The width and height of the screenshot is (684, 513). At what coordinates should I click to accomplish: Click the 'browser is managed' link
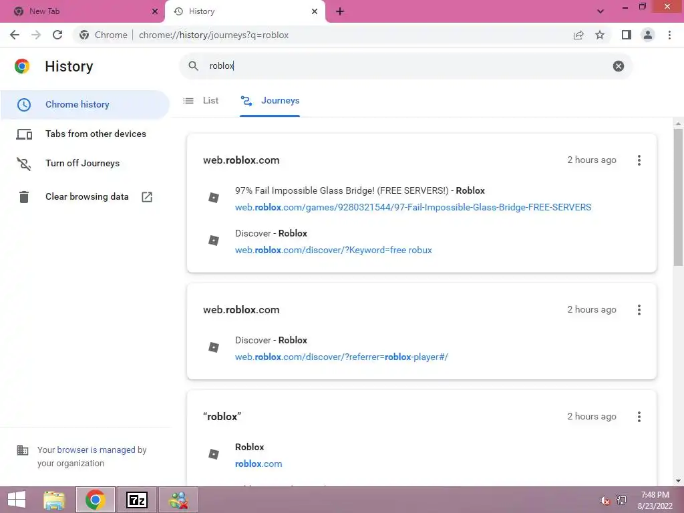coord(96,450)
